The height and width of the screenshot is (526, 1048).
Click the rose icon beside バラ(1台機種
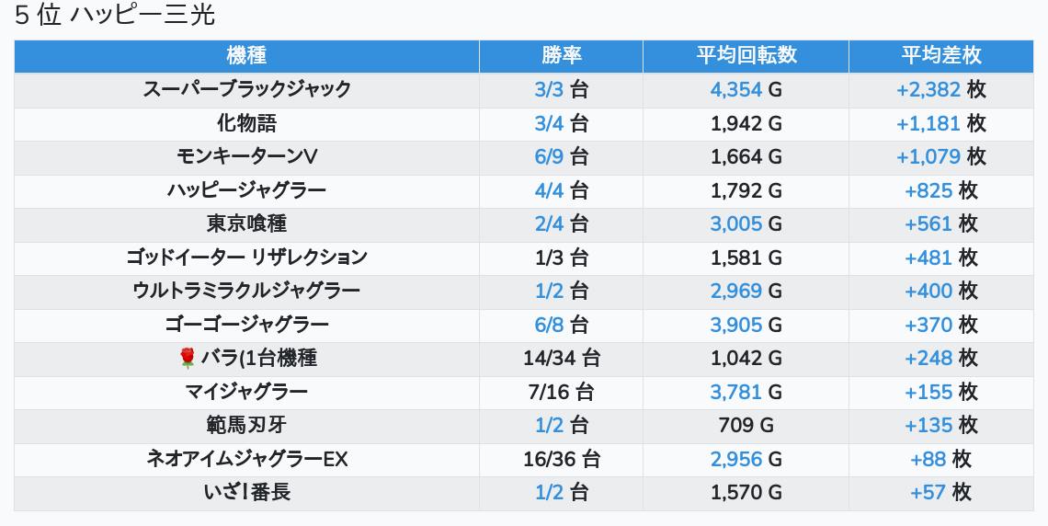point(188,359)
